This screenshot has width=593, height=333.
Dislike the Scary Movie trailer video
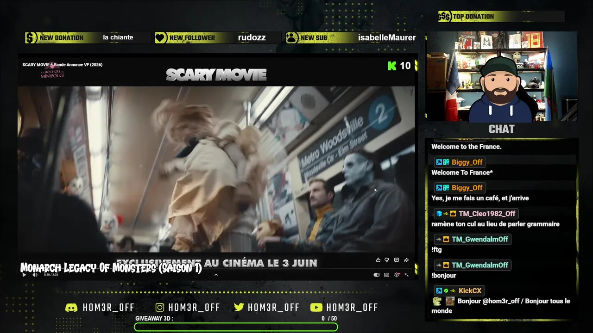click(387, 260)
